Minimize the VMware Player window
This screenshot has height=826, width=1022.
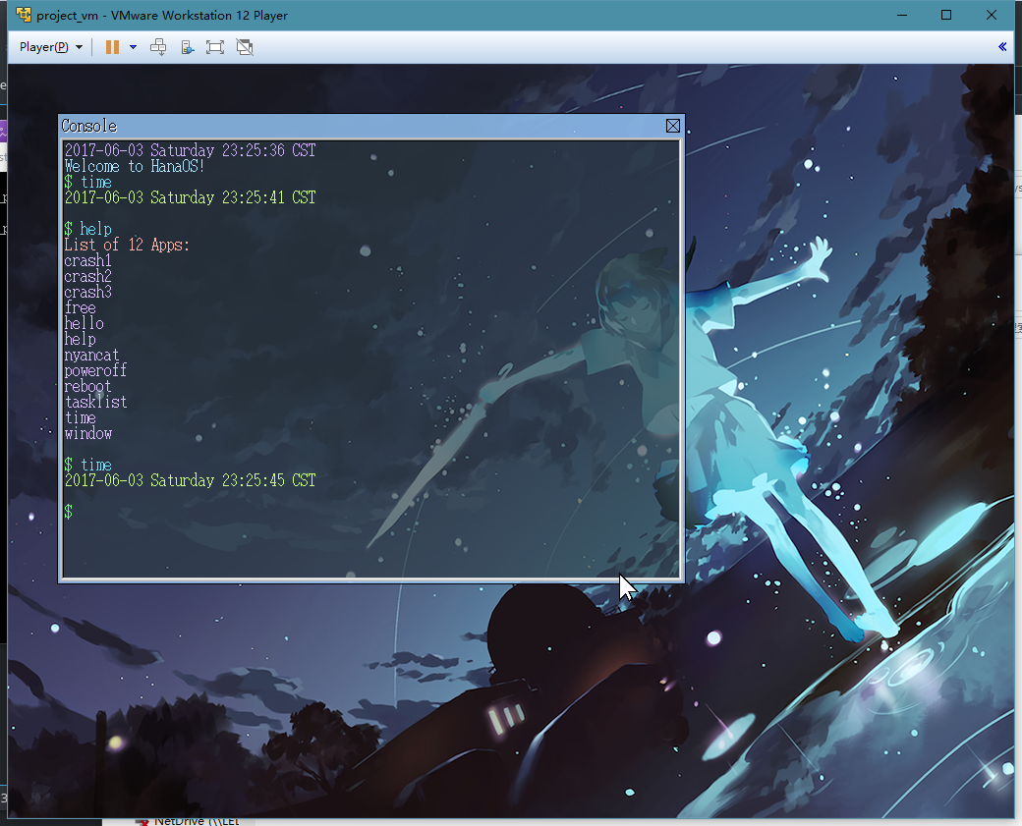click(902, 15)
